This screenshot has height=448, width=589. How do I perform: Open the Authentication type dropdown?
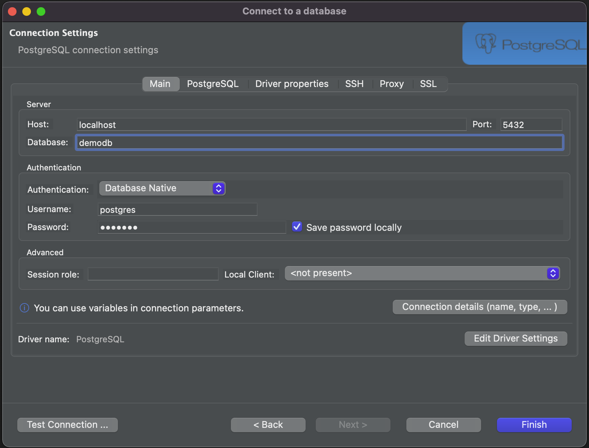point(162,188)
